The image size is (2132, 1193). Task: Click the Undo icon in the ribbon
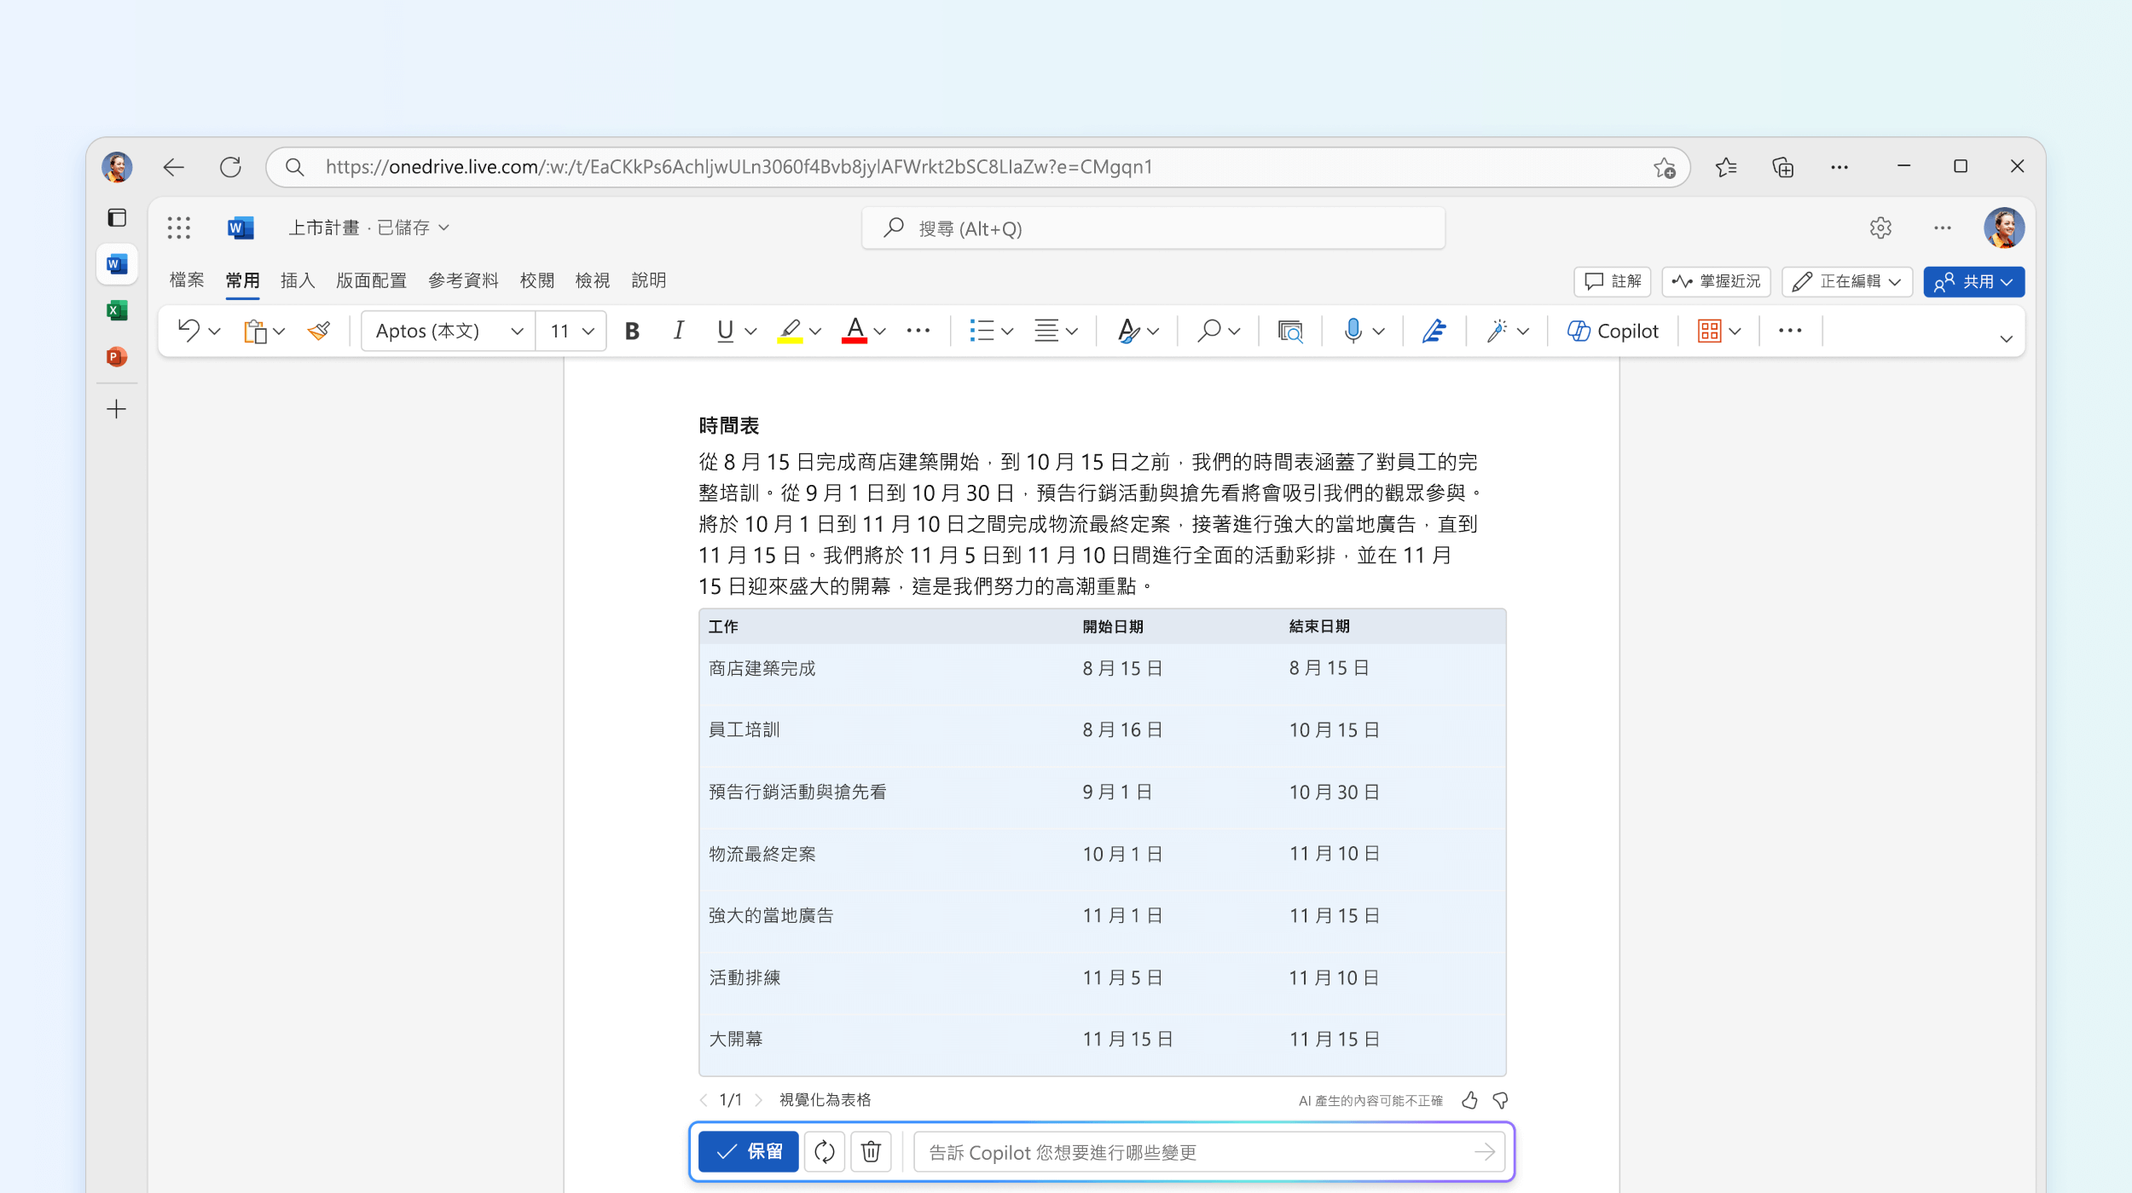pos(188,331)
